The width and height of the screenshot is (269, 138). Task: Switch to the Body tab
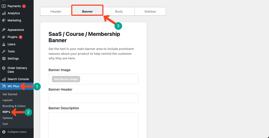pyautogui.click(x=119, y=12)
